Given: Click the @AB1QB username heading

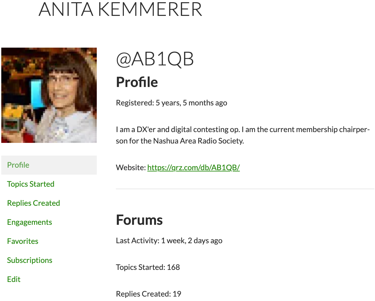Looking at the screenshot, I should (155, 59).
